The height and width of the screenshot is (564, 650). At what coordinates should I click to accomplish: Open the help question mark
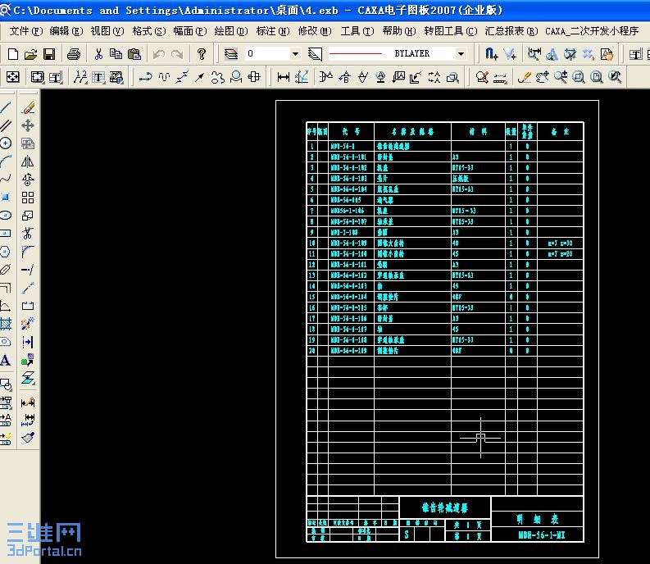pos(202,54)
